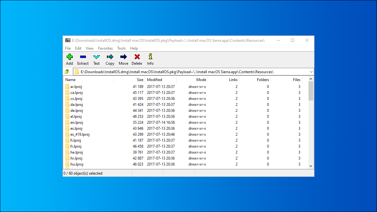
Task: Sort list by Size column header
Action: [140, 80]
